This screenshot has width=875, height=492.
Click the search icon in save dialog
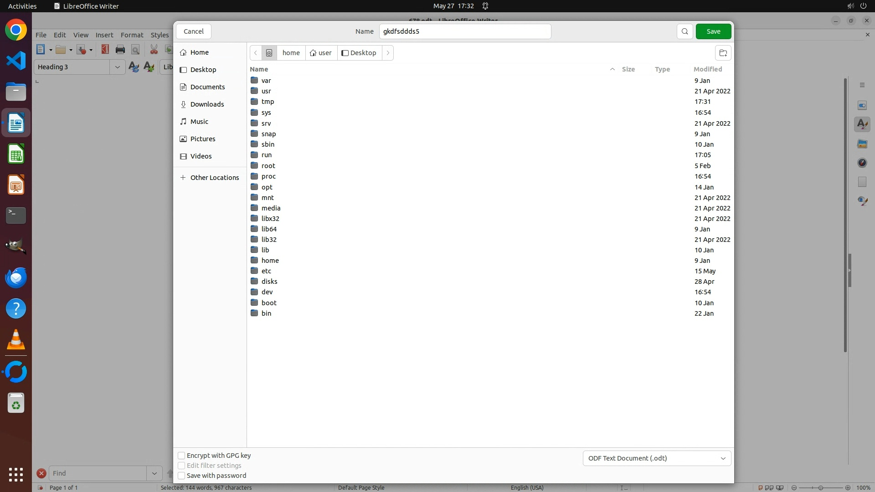tap(685, 31)
